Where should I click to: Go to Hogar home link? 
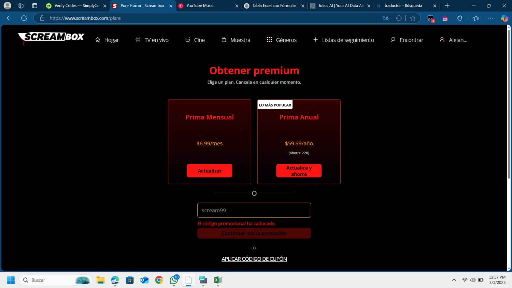107,40
